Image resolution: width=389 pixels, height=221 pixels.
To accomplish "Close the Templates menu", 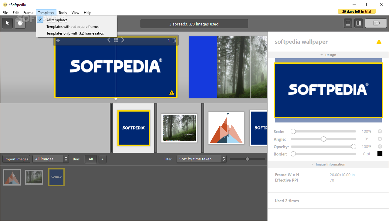I will coord(46,13).
